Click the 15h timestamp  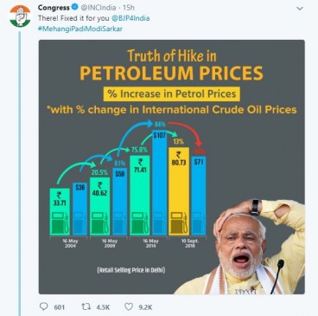pos(129,8)
